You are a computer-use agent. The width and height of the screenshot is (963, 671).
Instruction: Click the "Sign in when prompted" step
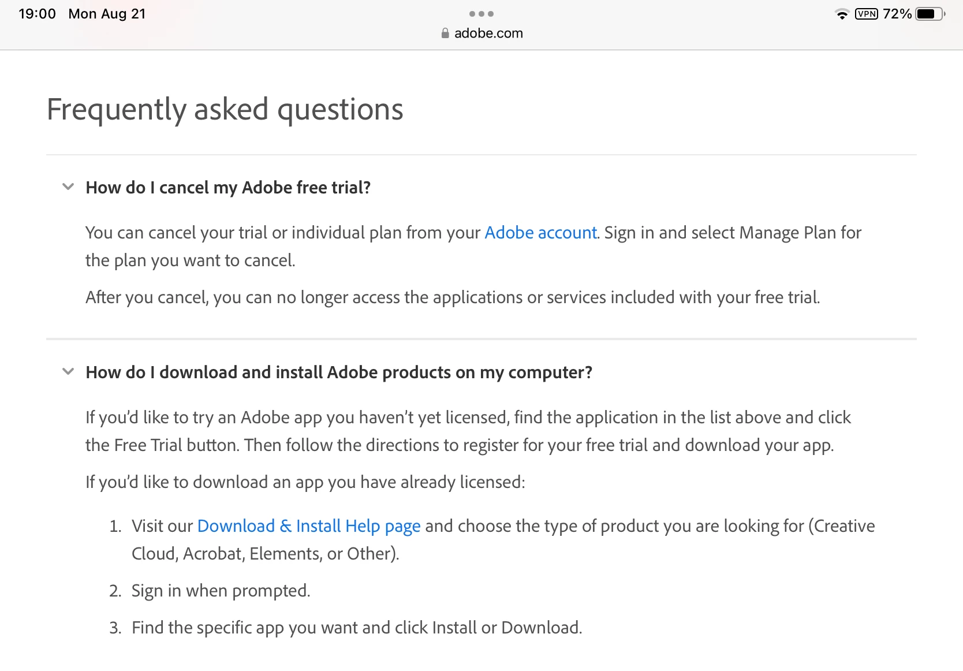click(221, 591)
